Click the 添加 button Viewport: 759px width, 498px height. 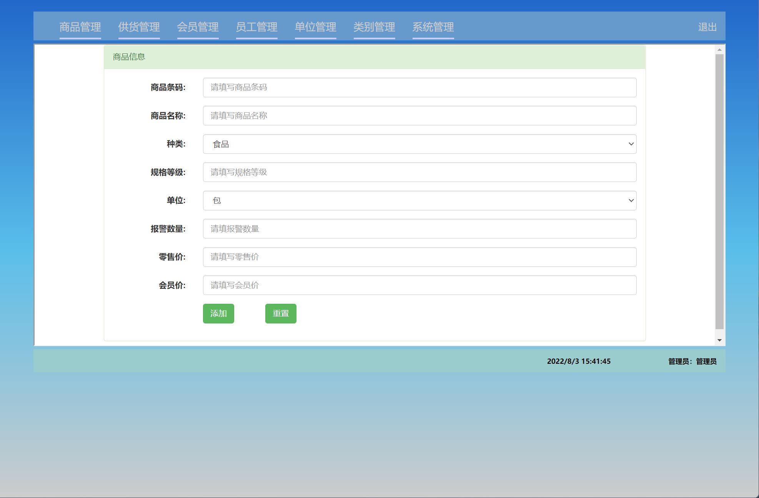[218, 313]
